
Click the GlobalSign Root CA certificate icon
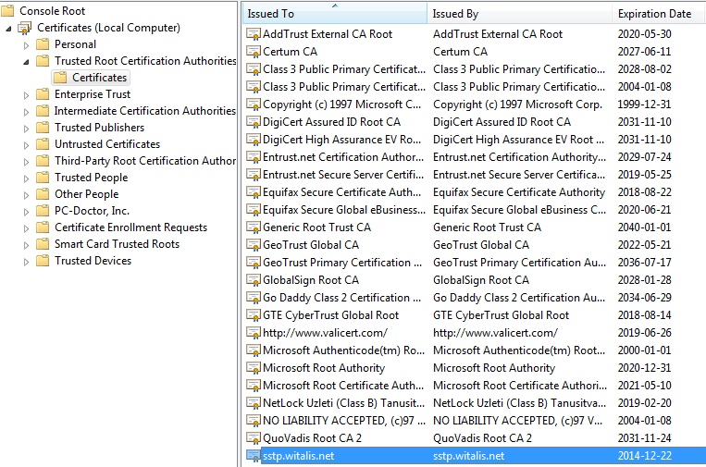tap(254, 280)
